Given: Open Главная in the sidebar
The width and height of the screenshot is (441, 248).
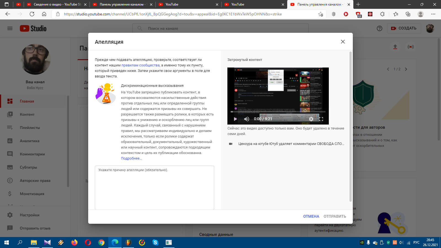Looking at the screenshot, I should tap(33, 101).
